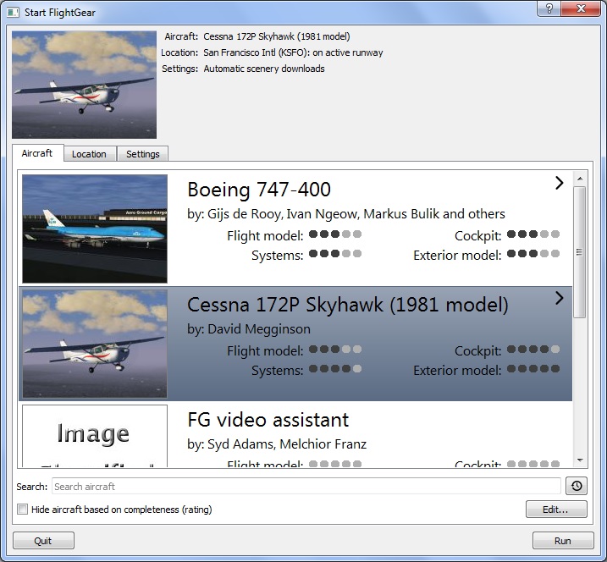Click the 'Automatic scenery downloads' settings text
This screenshot has height=562, width=607.
tap(264, 69)
